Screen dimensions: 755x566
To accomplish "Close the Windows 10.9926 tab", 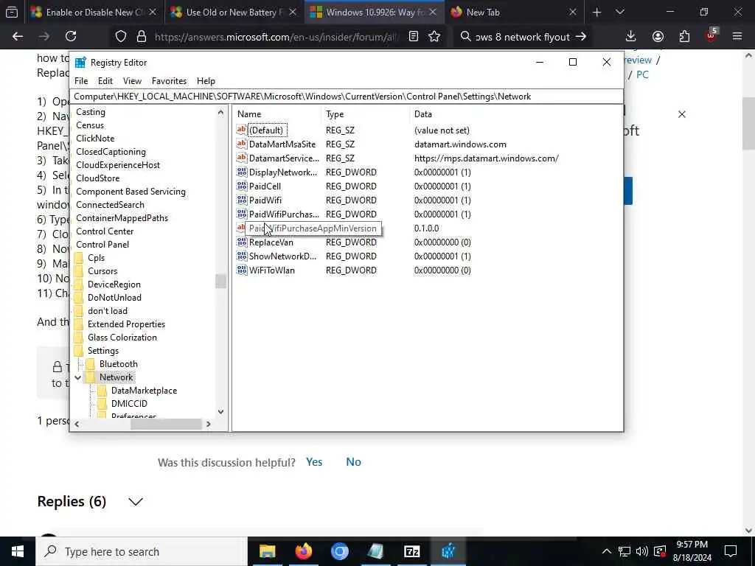I will pos(433,13).
